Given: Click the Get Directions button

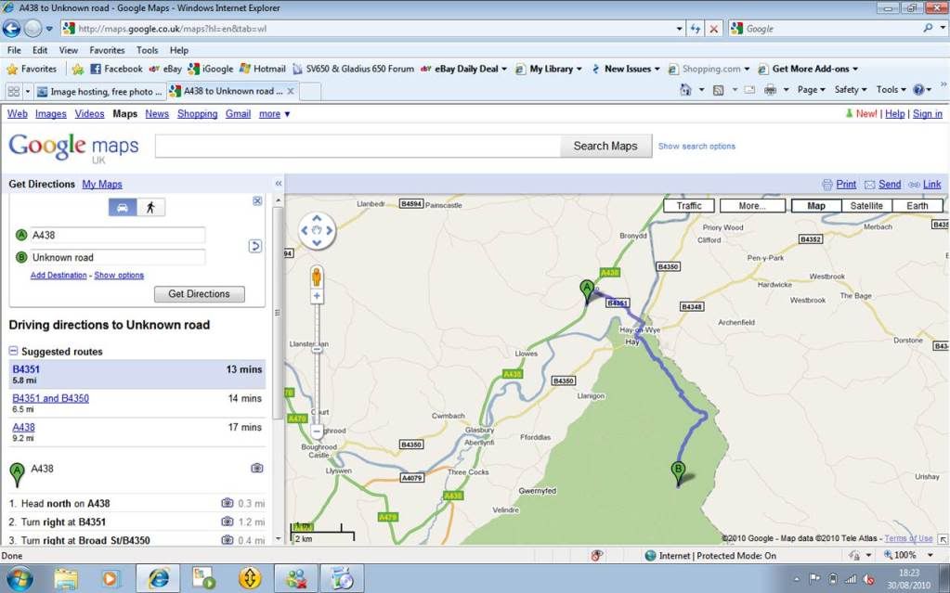Looking at the screenshot, I should click(x=200, y=294).
